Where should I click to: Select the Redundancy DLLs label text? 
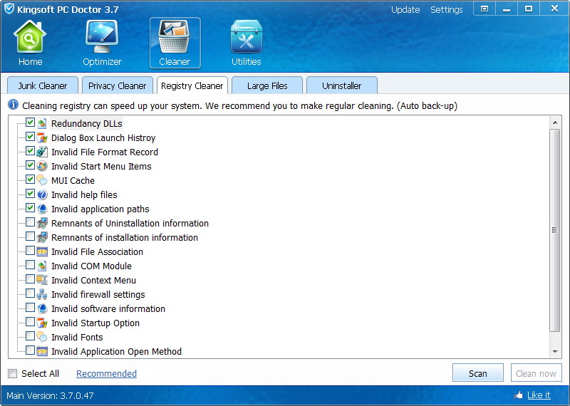[x=86, y=124]
